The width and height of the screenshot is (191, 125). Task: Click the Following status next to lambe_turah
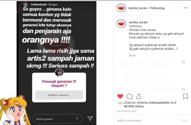point(157,8)
